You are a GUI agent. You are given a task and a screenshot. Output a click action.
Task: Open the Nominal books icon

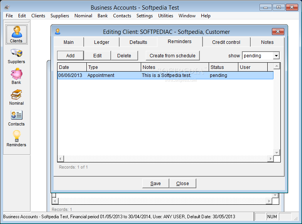click(x=16, y=97)
